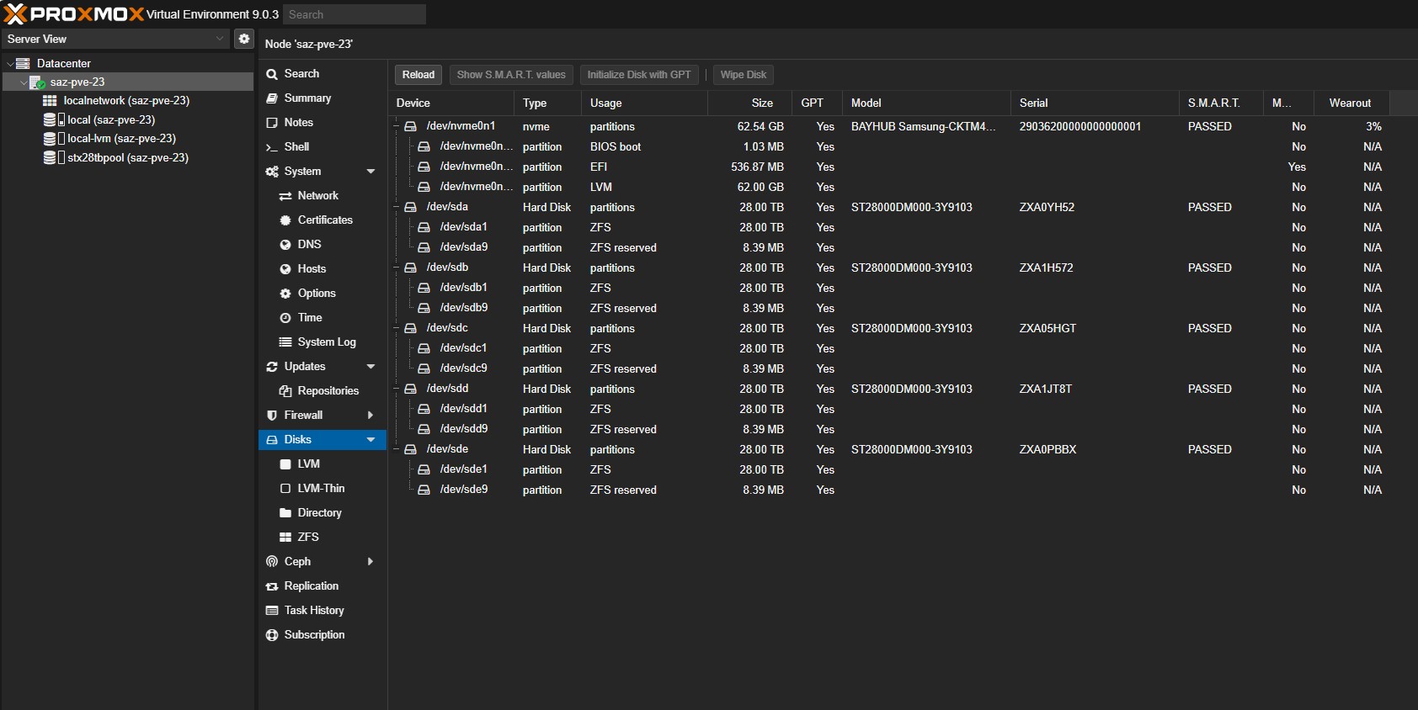Open the Server View dropdown
The height and width of the screenshot is (710, 1418).
click(220, 39)
